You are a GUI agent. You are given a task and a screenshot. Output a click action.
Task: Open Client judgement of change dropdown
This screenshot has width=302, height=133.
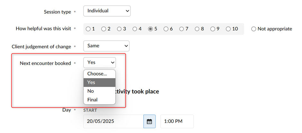[106, 46]
